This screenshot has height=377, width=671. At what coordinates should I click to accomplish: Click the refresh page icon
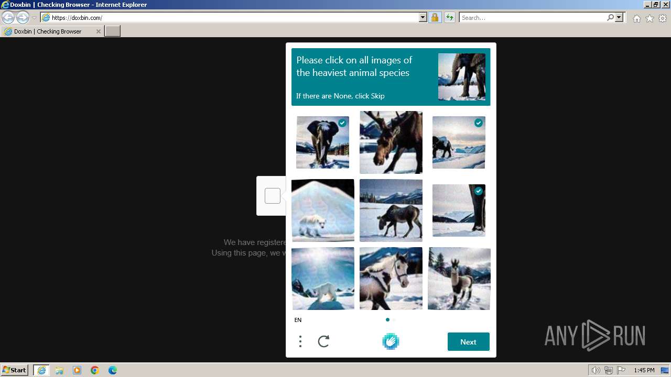[x=449, y=18]
